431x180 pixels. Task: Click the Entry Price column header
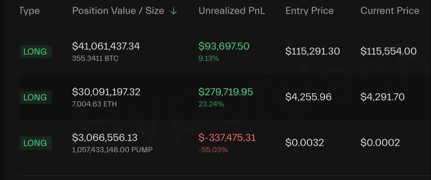click(x=309, y=11)
